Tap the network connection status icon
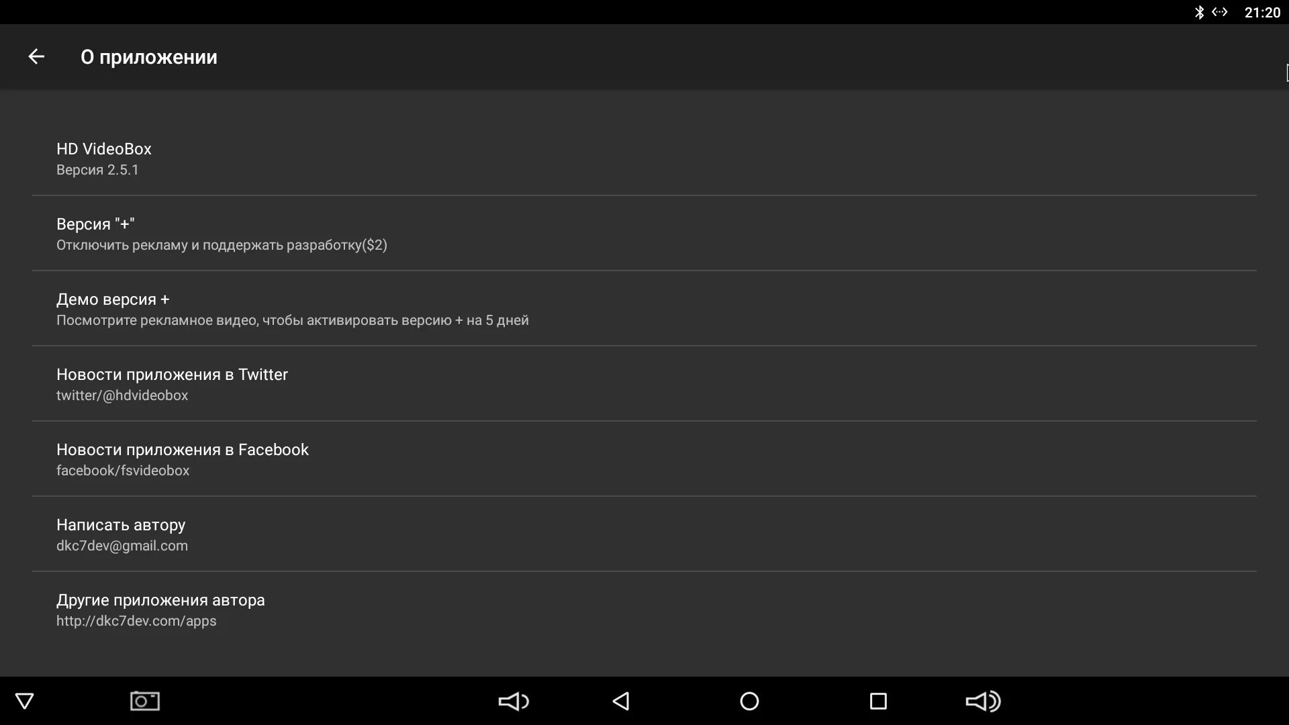Screen dimensions: 1289x725 point(1220,12)
